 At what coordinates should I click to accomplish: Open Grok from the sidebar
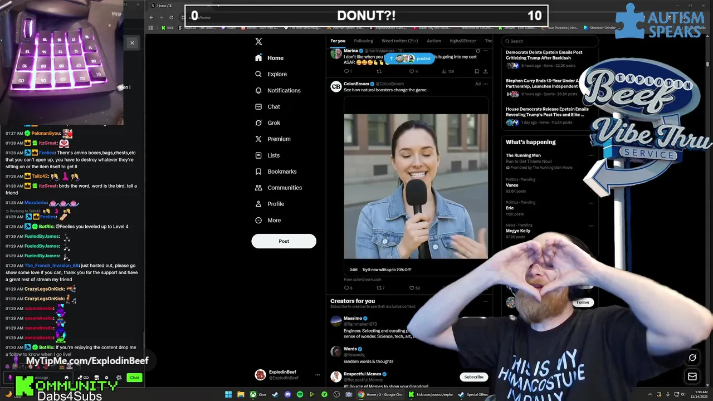tap(268, 123)
